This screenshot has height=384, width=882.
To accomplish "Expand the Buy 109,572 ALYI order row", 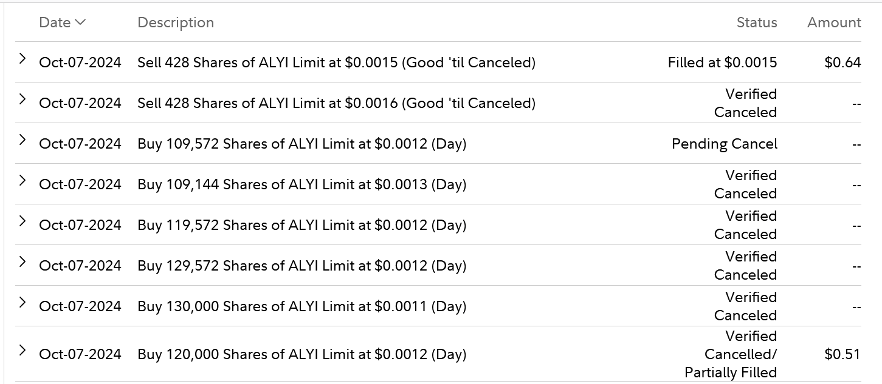I will tap(22, 140).
